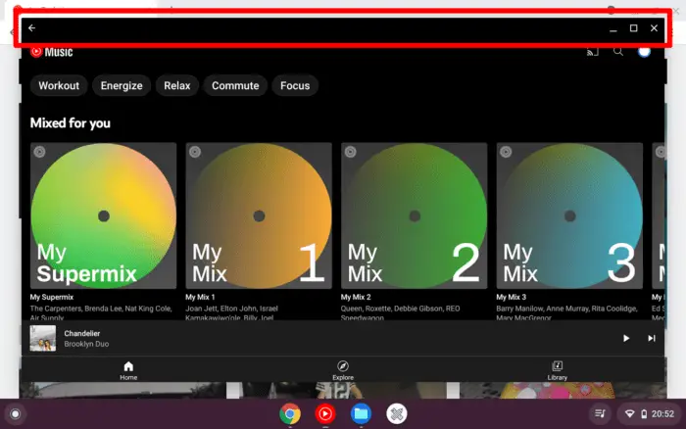Open the white round app icon on shelf
Screen dimensions: 686x429
[x=397, y=413]
